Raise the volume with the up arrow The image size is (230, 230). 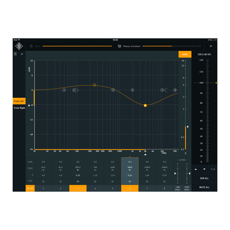pos(195,169)
